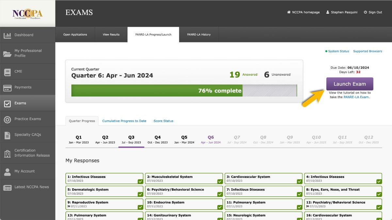Screen dimensions: 392x220
Task: Click the 76% complete progress bar
Action: [184, 91]
